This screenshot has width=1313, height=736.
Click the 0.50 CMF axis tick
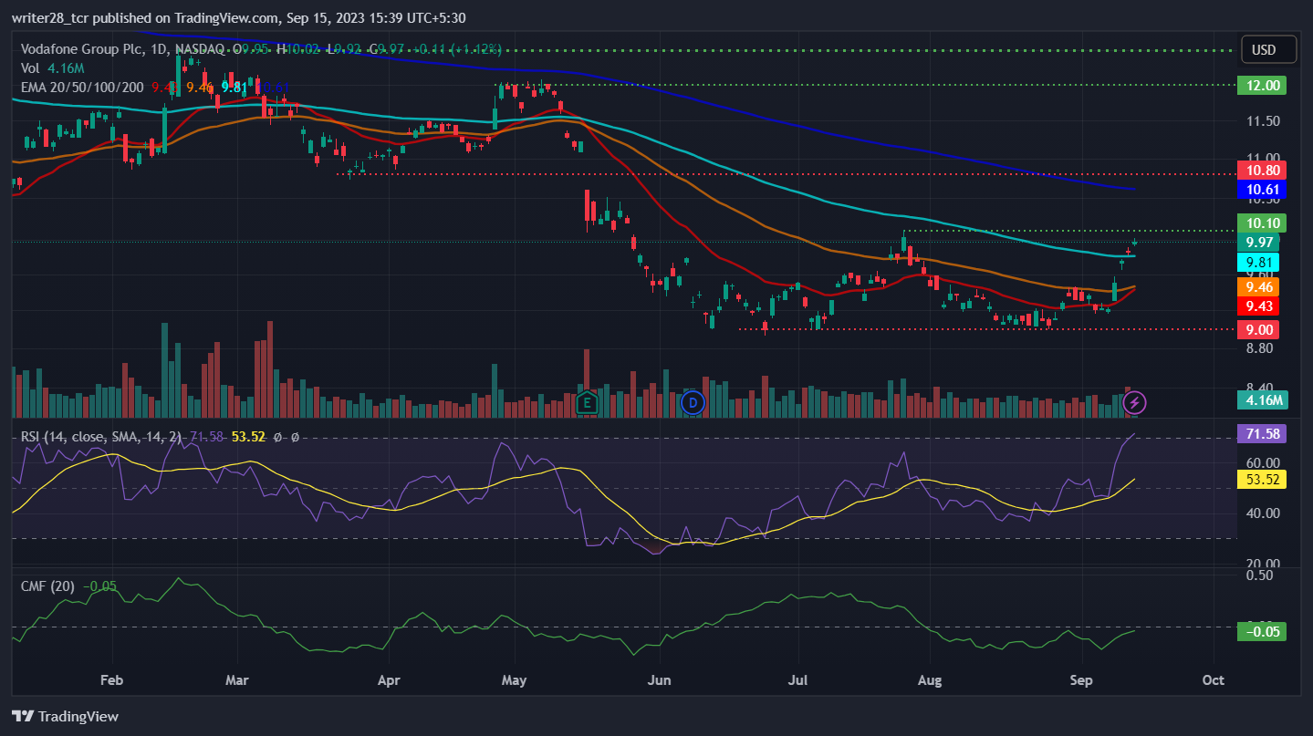tap(1258, 575)
